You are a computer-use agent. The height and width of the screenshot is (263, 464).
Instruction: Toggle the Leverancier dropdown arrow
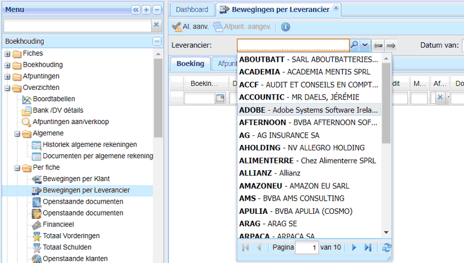tap(365, 46)
